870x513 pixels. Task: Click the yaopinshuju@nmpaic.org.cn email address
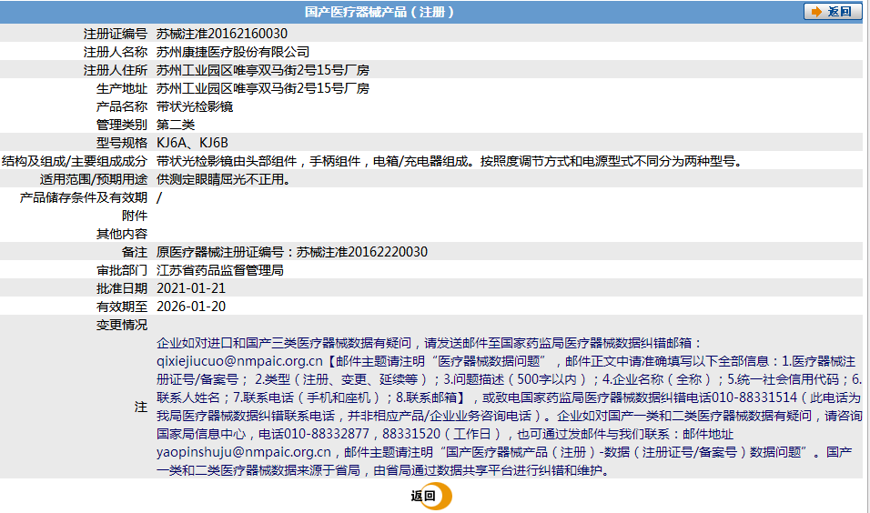coord(244,452)
